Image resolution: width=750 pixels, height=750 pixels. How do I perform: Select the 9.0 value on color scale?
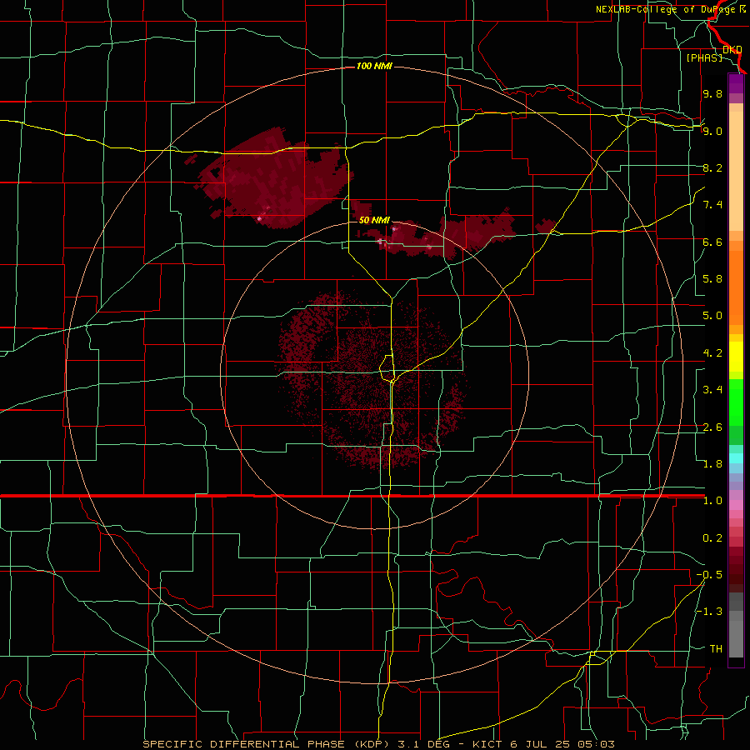[x=712, y=131]
